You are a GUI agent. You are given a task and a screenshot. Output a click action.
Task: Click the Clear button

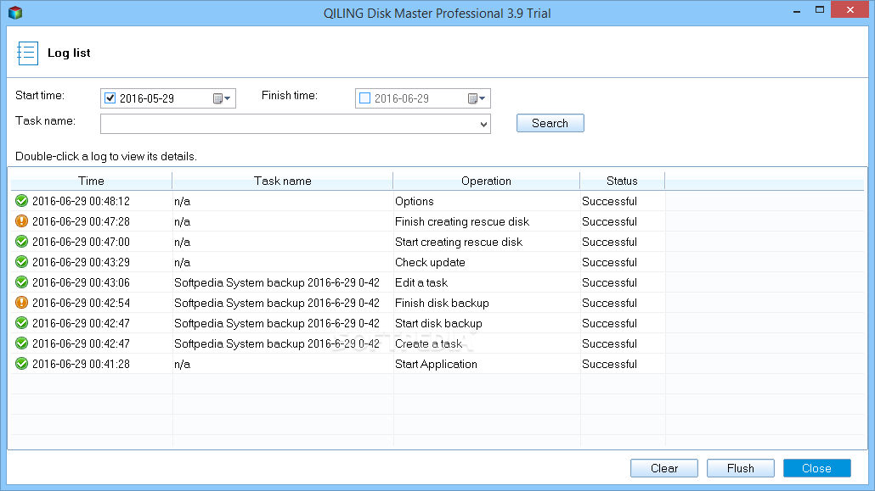point(664,468)
